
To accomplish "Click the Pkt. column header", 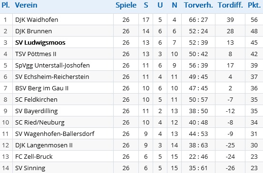I will tap(254, 5).
